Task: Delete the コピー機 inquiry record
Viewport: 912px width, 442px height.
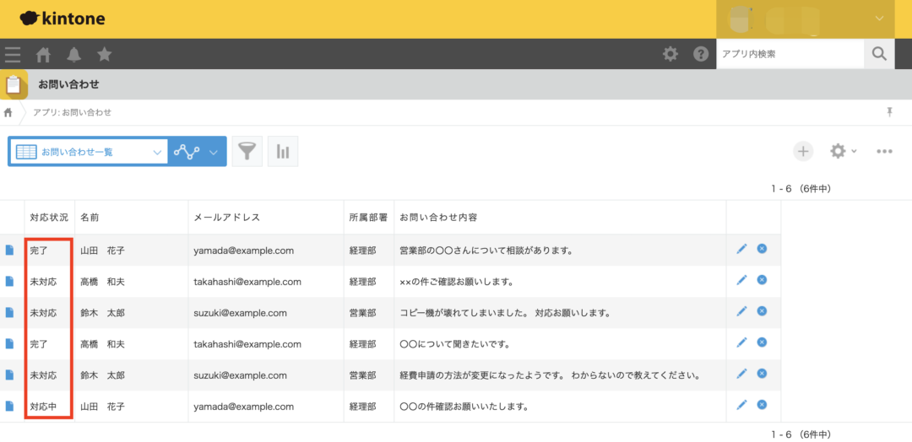Action: 762,311
